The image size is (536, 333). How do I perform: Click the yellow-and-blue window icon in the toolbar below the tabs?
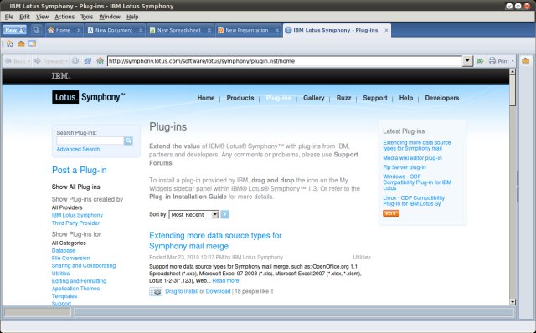point(32,44)
